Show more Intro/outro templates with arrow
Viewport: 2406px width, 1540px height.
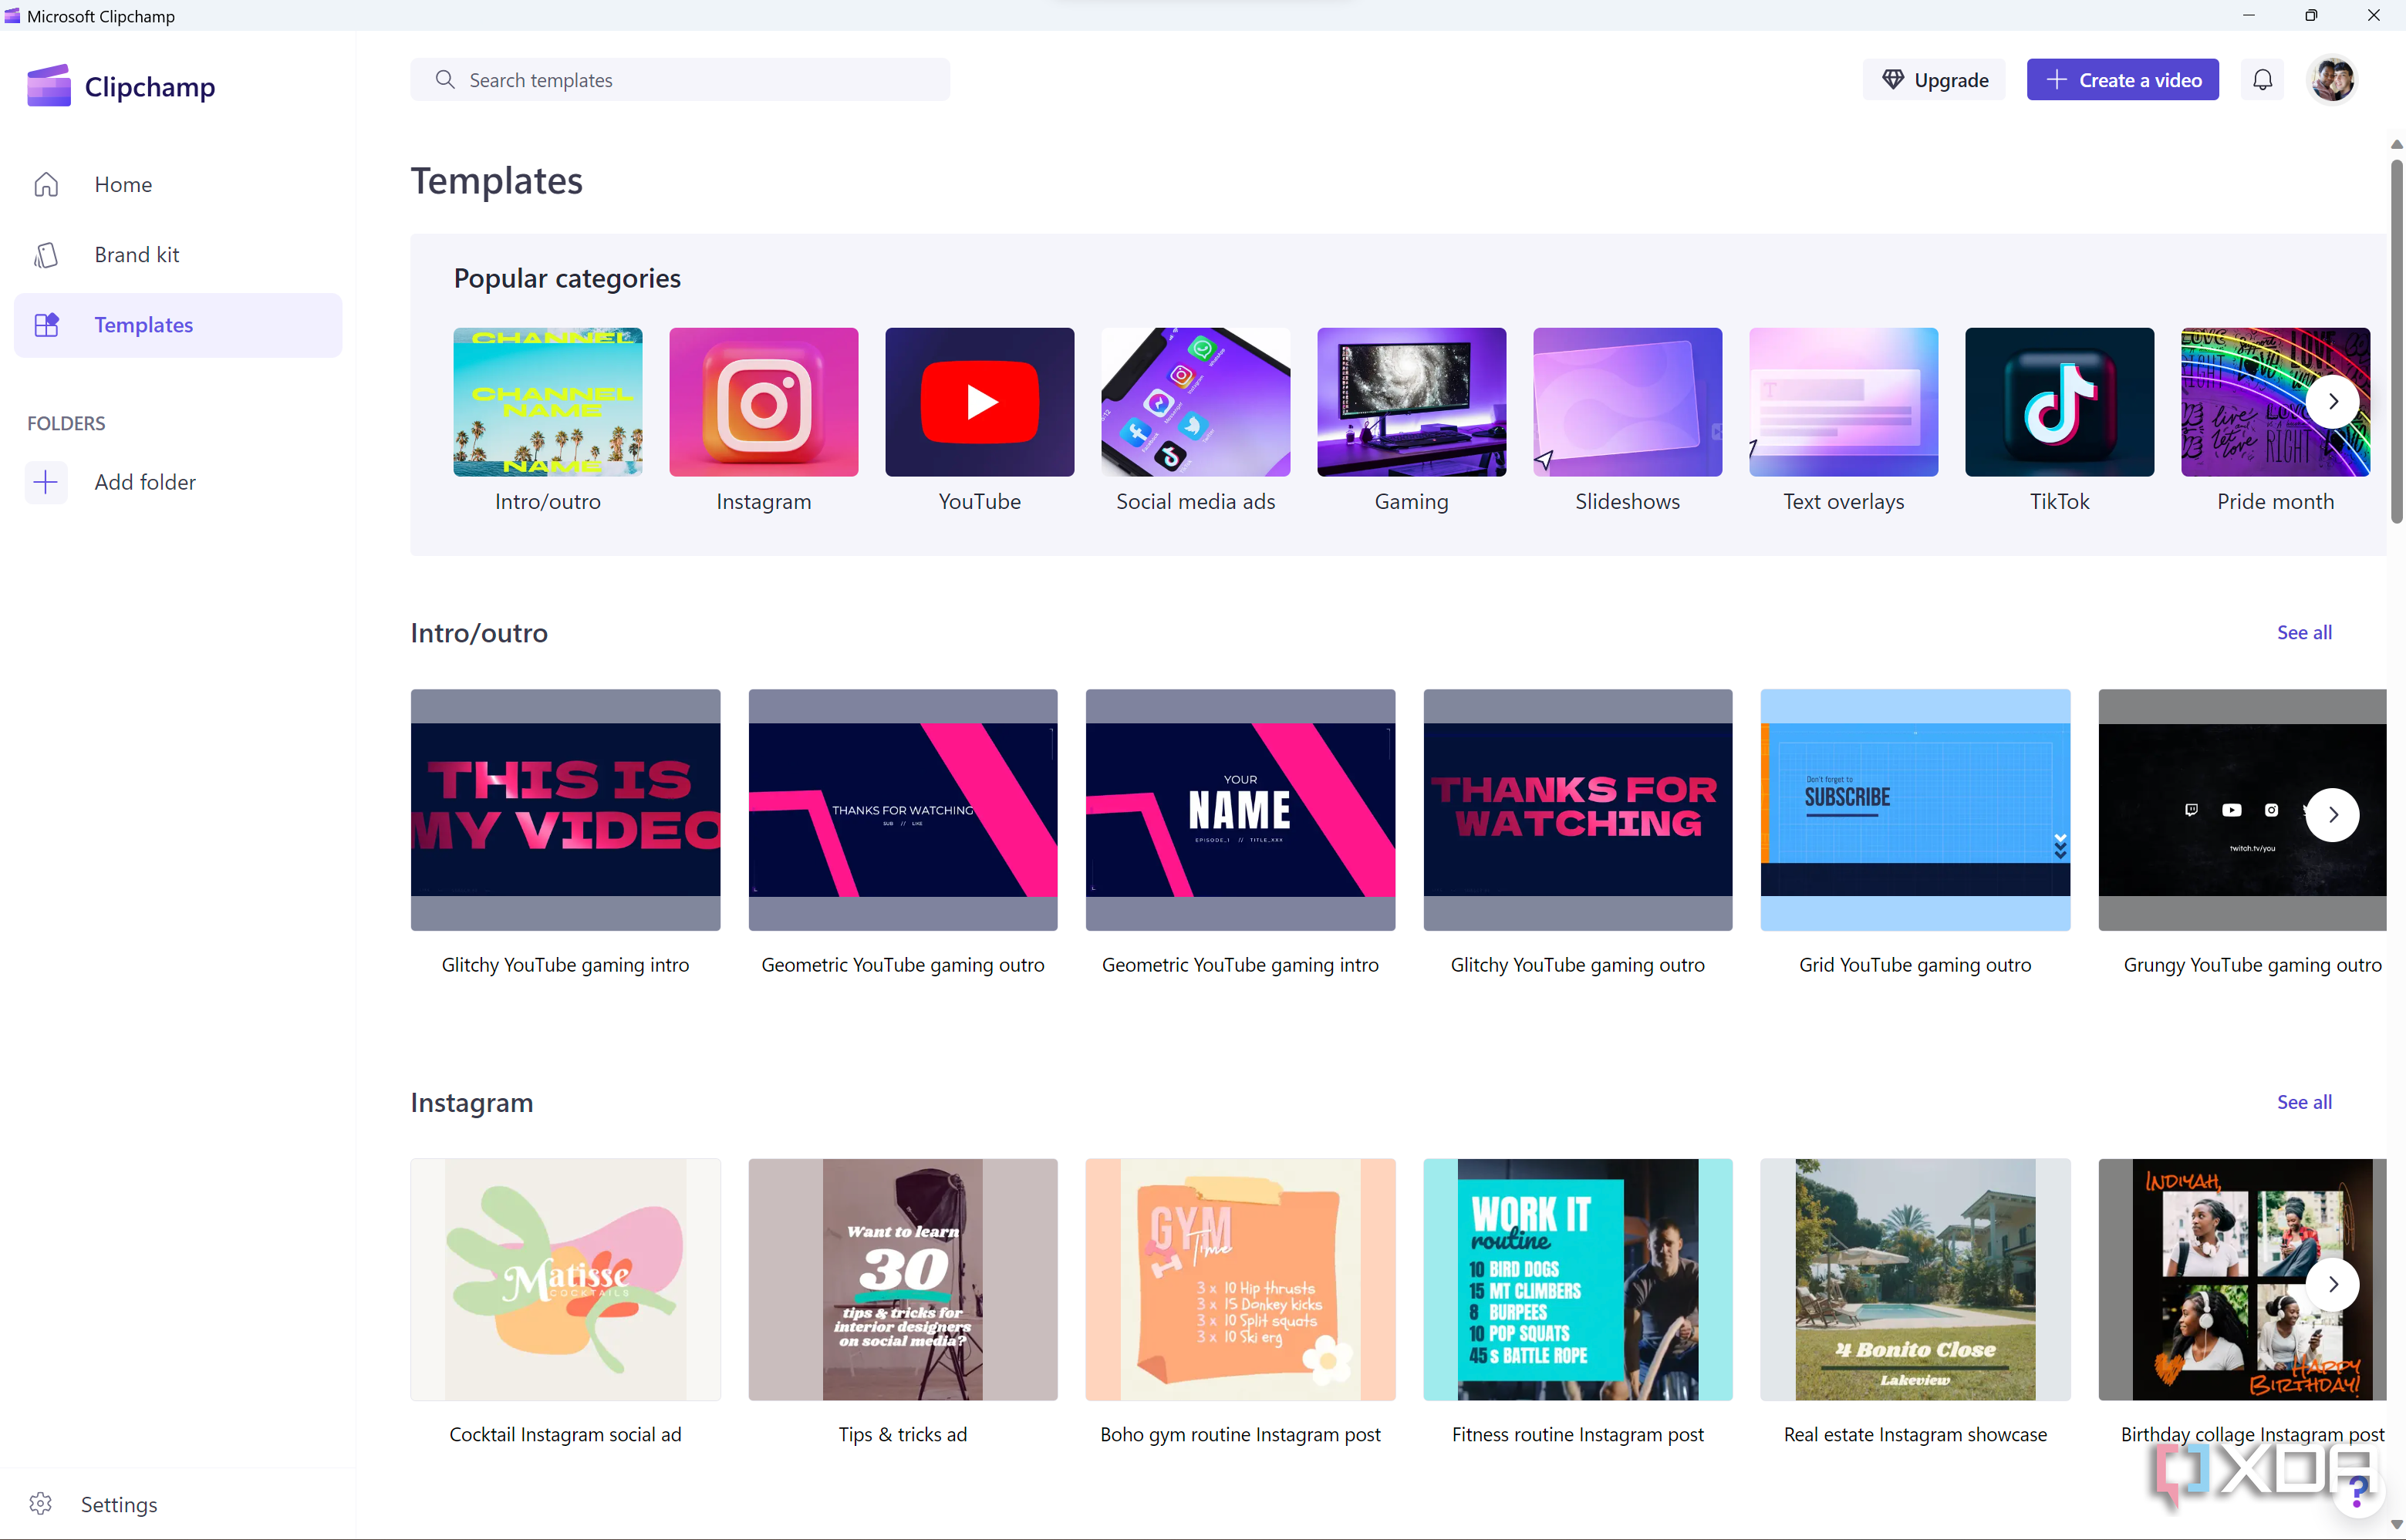[2333, 815]
